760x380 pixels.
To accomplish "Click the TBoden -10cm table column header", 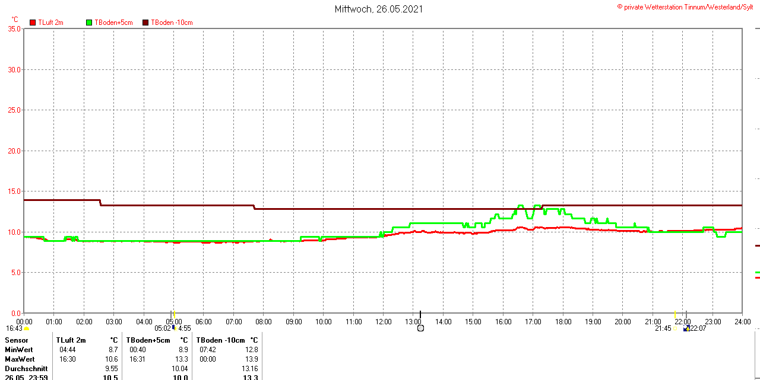I will [220, 340].
